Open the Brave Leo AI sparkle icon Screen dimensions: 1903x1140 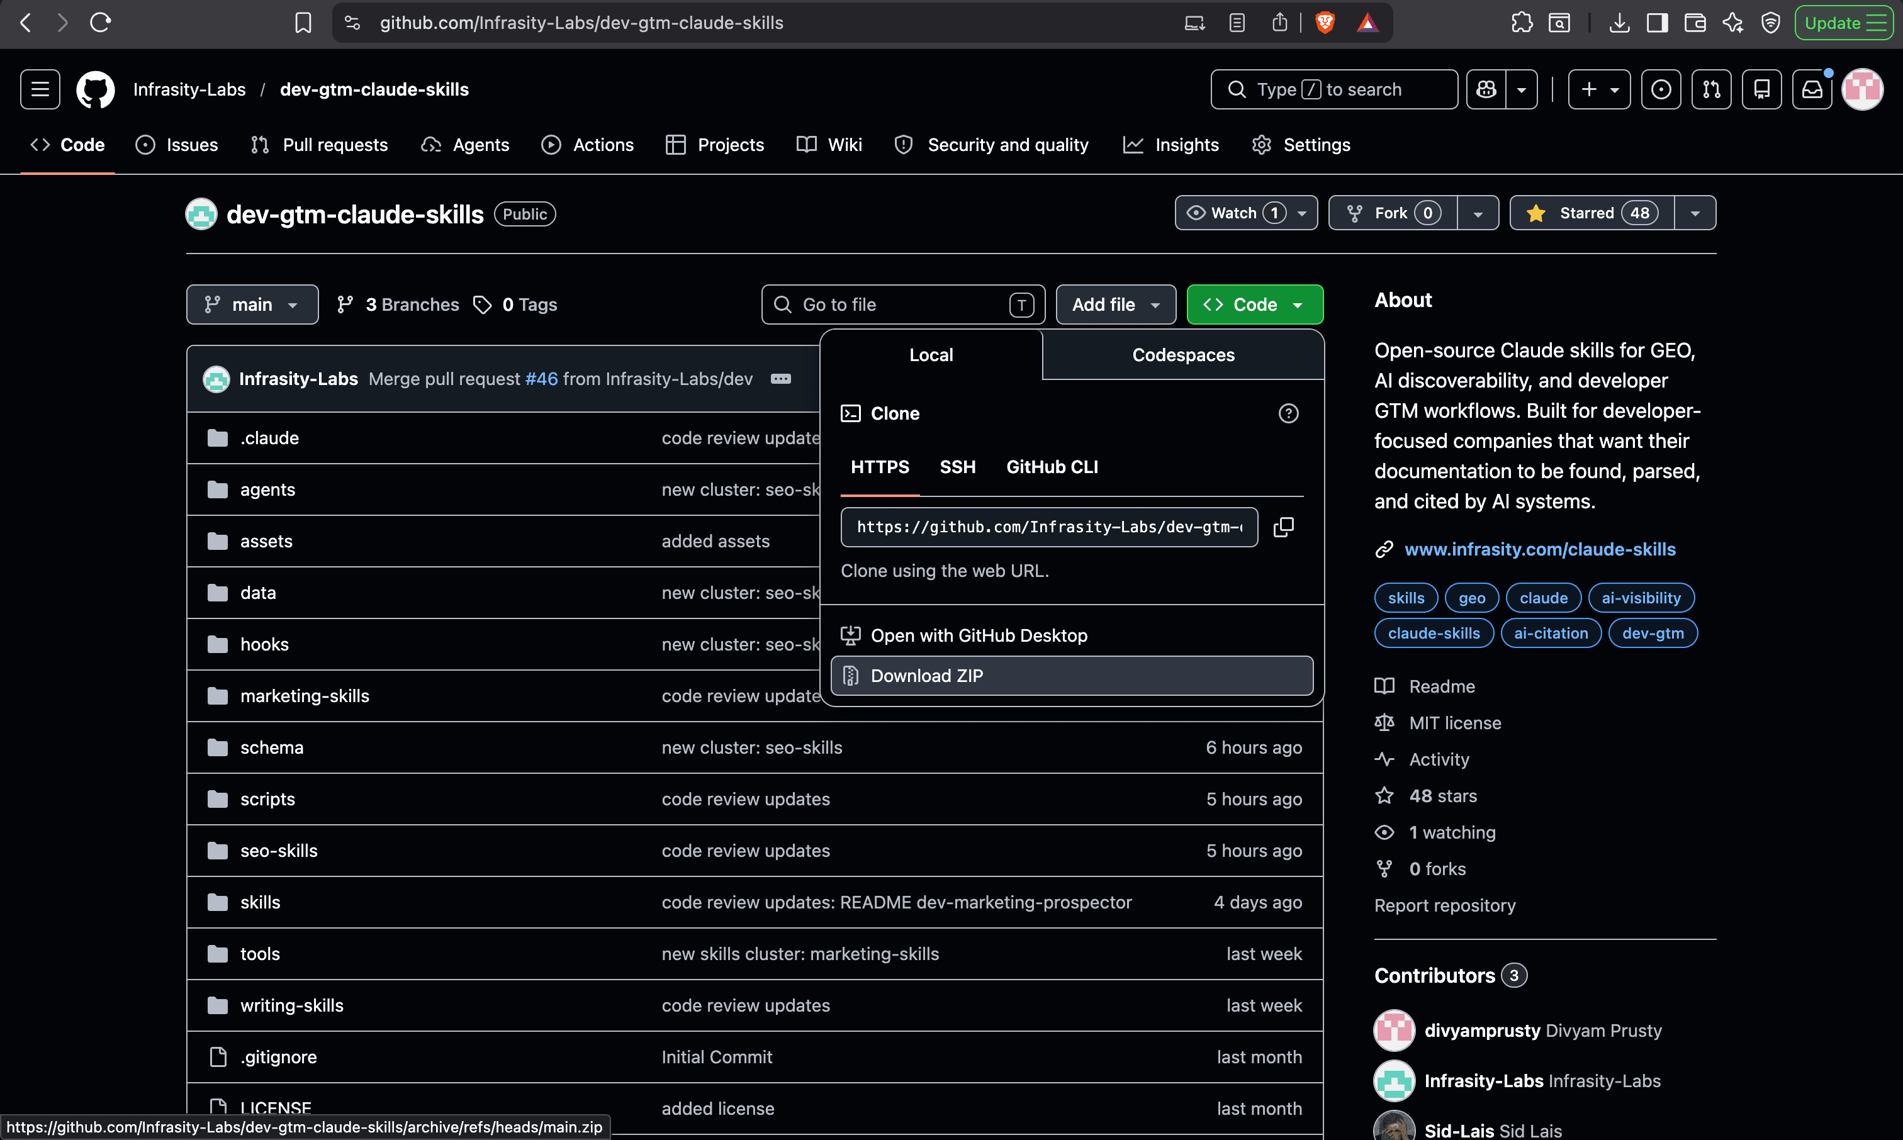pos(1733,23)
